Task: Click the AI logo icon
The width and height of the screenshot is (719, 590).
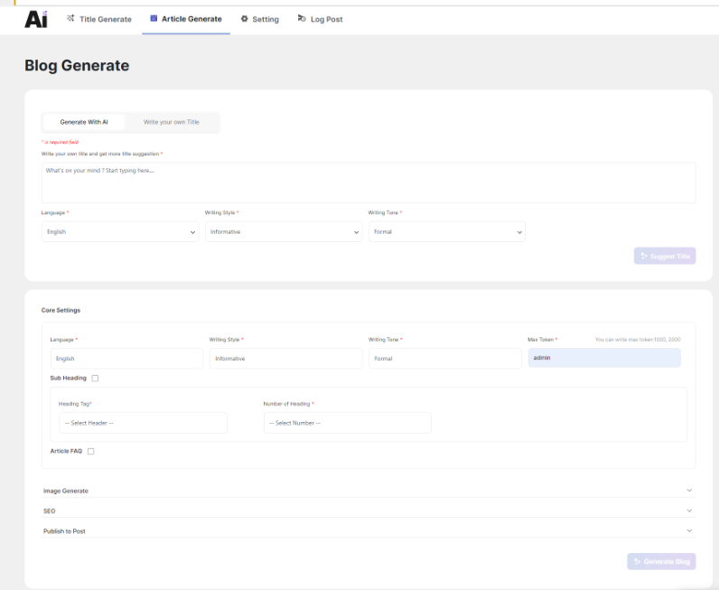Action: point(36,19)
